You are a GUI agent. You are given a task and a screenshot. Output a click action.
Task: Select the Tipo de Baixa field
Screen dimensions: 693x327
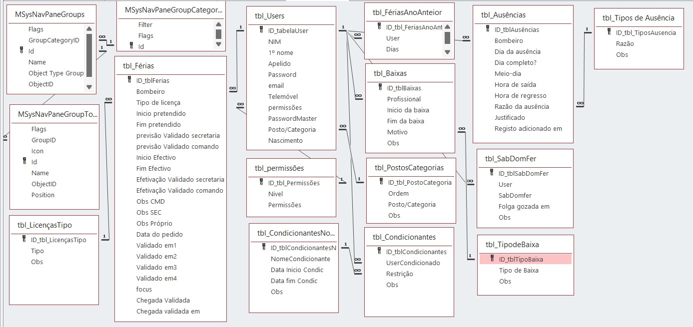pos(519,270)
